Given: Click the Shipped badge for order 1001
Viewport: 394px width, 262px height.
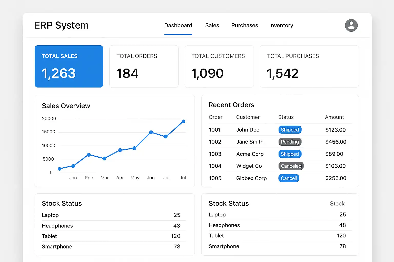Looking at the screenshot, I should [290, 130].
